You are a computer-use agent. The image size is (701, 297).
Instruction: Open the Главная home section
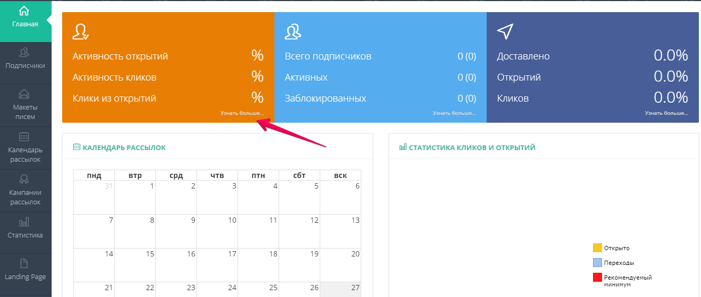[x=25, y=21]
